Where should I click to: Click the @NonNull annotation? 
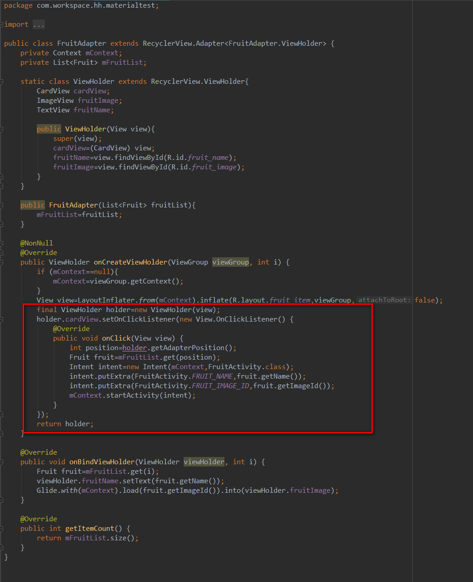[x=37, y=243]
